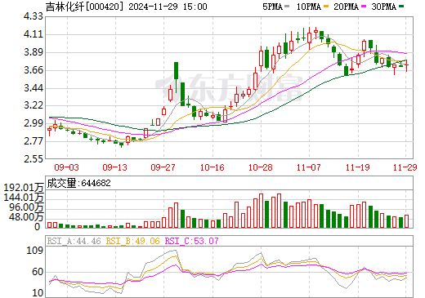Screen dimensions: 425x298
Task: Click the 2.99 price axis label
Action: coord(34,123)
